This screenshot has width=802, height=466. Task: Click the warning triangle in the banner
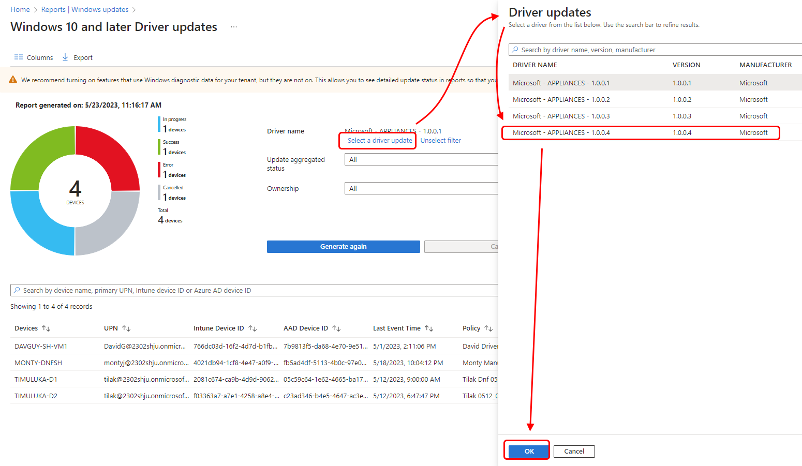[12, 80]
